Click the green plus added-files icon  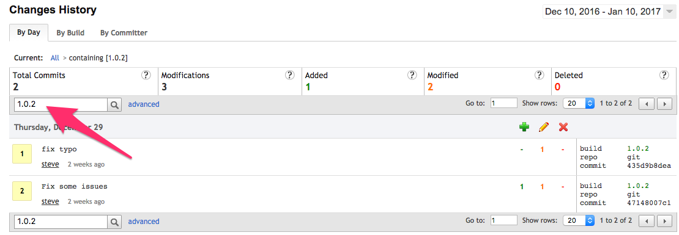click(x=524, y=127)
